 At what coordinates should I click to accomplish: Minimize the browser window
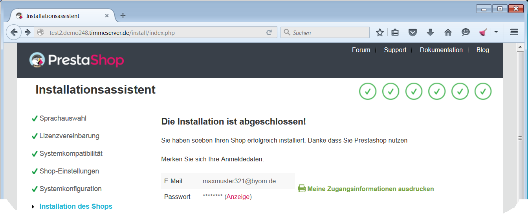pos(484,8)
